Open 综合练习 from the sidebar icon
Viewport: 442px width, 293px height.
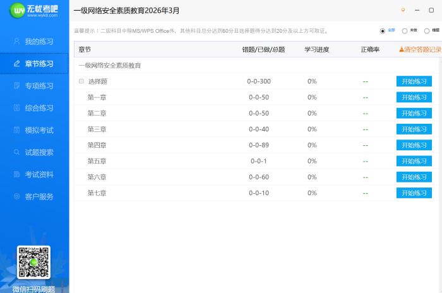pos(17,108)
